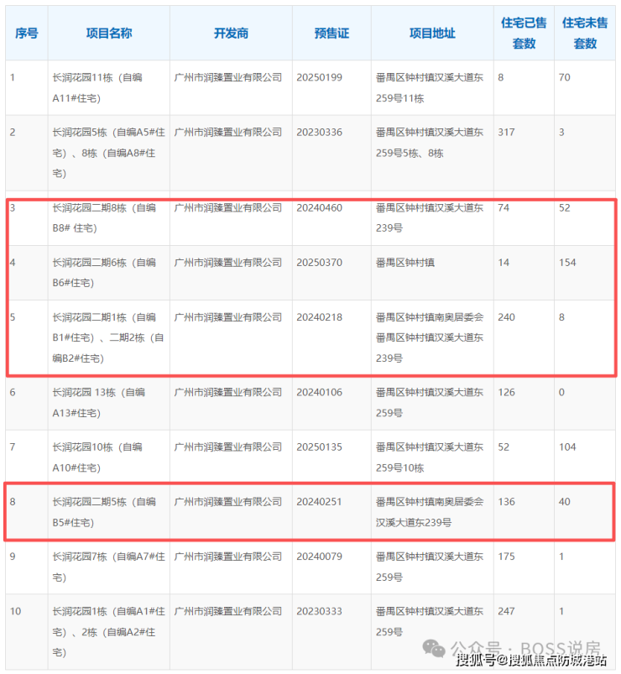
Task: Click address 南奥居委会汉溪大道东239号 in row 8
Action: 430,512
